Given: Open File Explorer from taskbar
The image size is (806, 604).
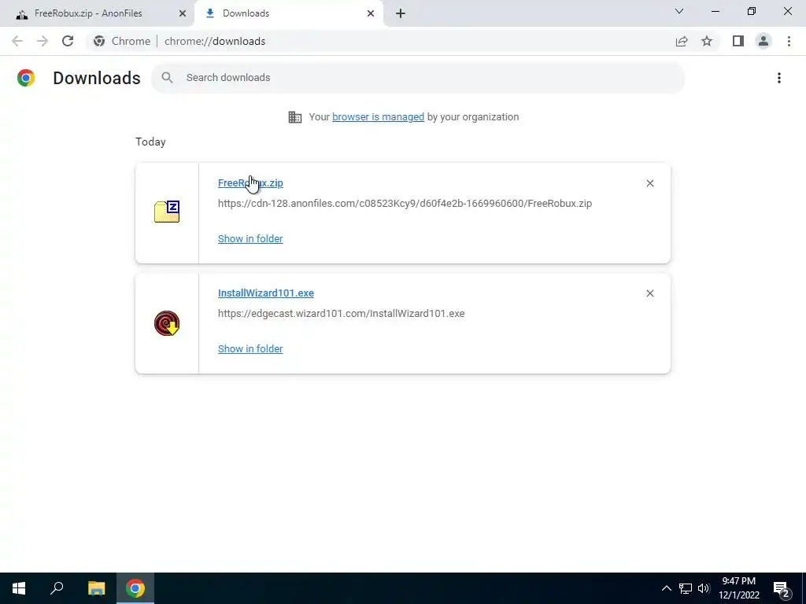Looking at the screenshot, I should point(96,588).
